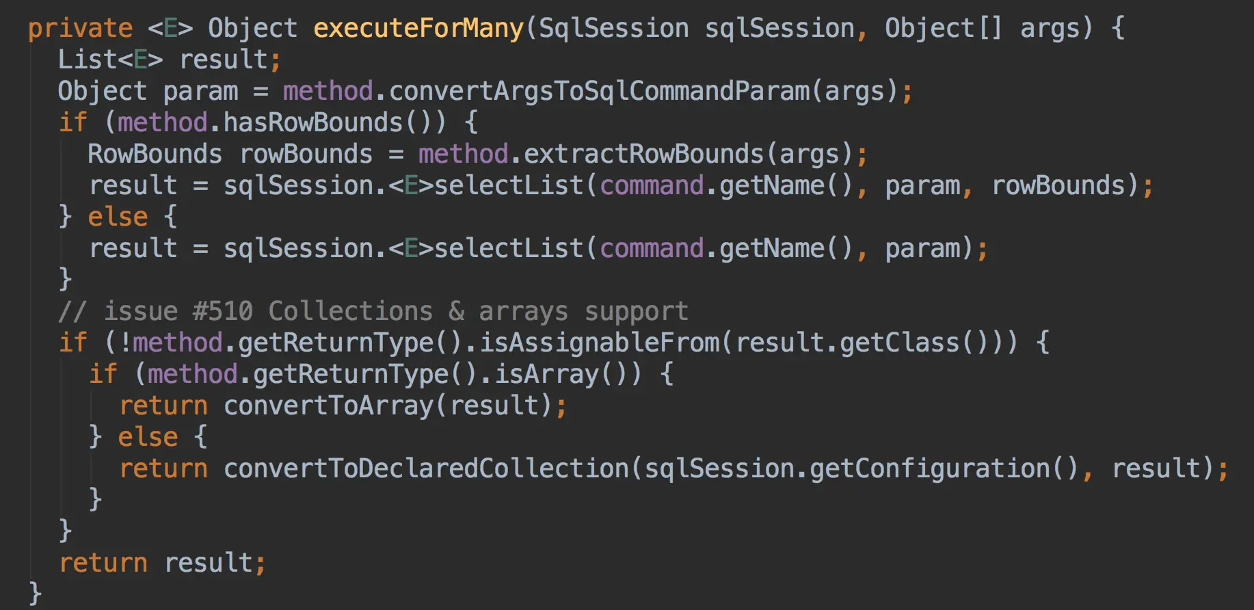
Task: Click convertArgsToSqlCommandParam method call
Action: (599, 91)
